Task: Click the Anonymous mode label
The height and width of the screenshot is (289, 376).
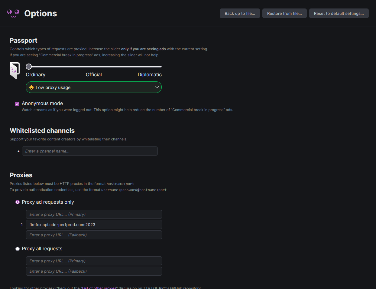Action: [42, 103]
